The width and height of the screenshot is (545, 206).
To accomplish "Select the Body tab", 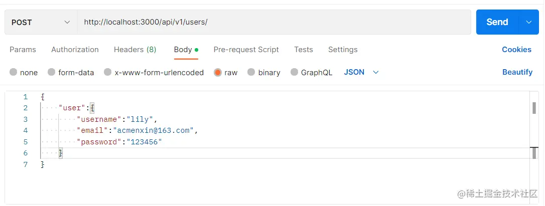I will [183, 50].
